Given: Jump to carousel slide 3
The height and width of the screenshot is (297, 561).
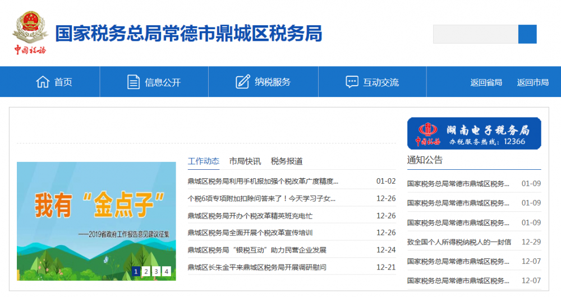Looking at the screenshot, I should (156, 272).
